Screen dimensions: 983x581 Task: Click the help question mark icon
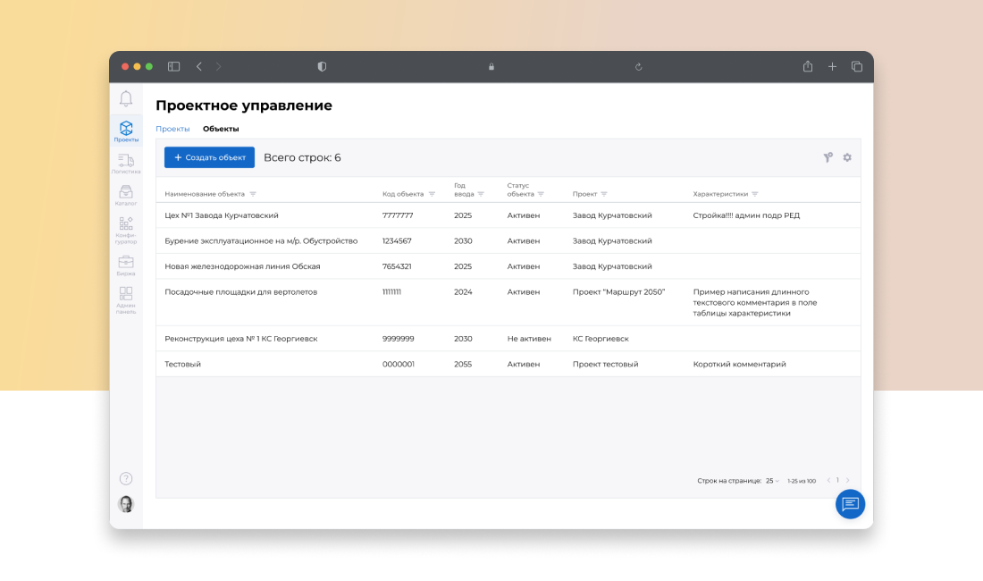point(126,478)
